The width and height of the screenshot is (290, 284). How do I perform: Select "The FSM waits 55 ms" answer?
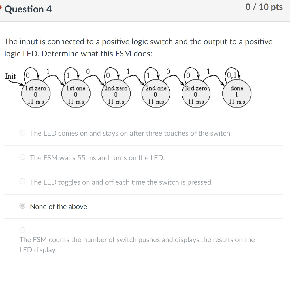coord(22,157)
